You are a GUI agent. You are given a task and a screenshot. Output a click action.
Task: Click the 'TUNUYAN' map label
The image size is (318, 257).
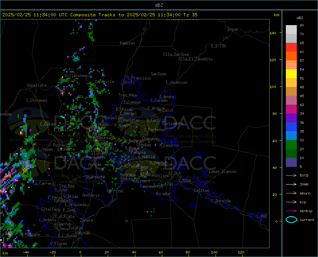(x=82, y=233)
